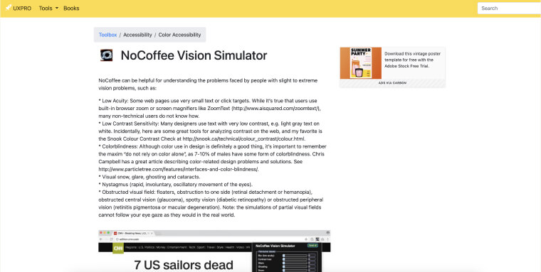Go to Toolbox breadcrumb link
541x272 pixels.
tap(107, 35)
